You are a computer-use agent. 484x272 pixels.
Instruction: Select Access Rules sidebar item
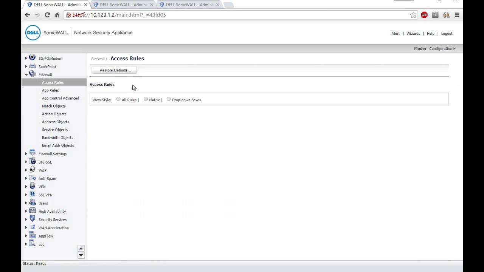point(54,82)
